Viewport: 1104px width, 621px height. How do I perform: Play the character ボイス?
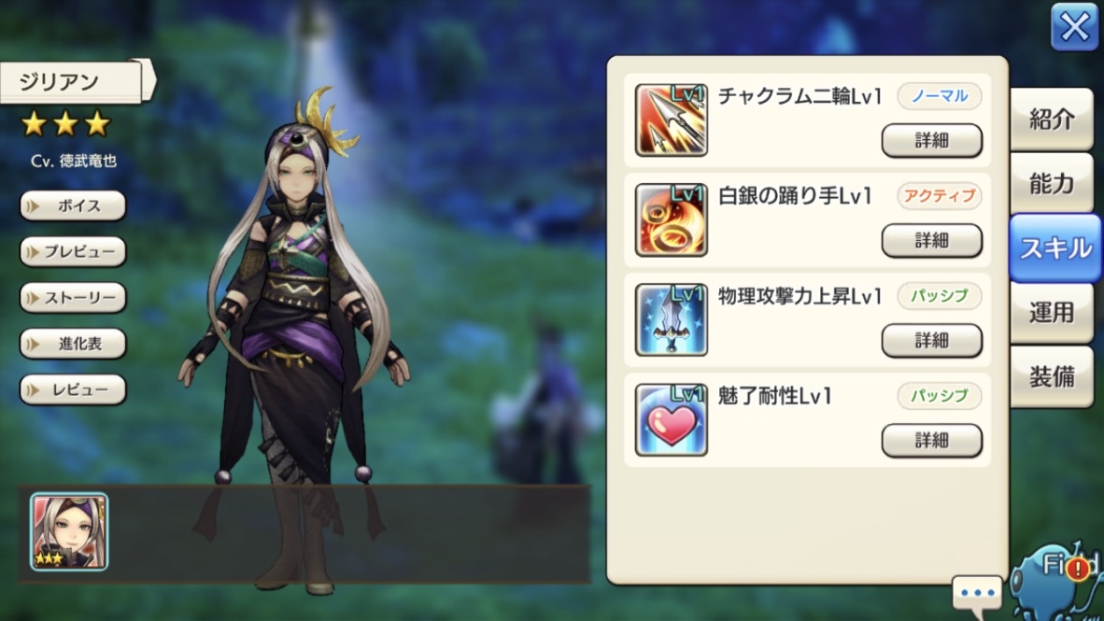point(73,206)
